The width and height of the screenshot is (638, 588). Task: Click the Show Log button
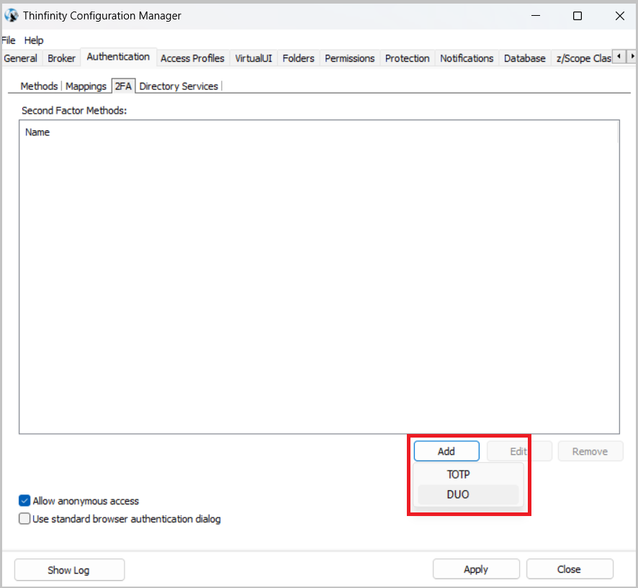(69, 570)
